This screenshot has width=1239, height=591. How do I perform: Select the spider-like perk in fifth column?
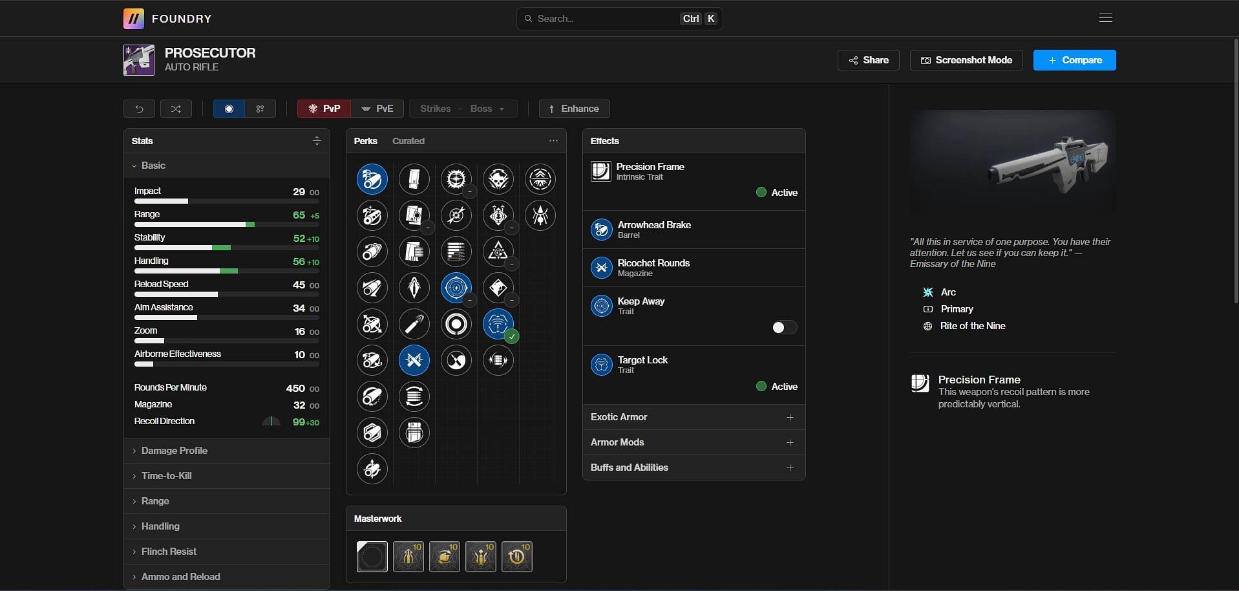pos(540,215)
